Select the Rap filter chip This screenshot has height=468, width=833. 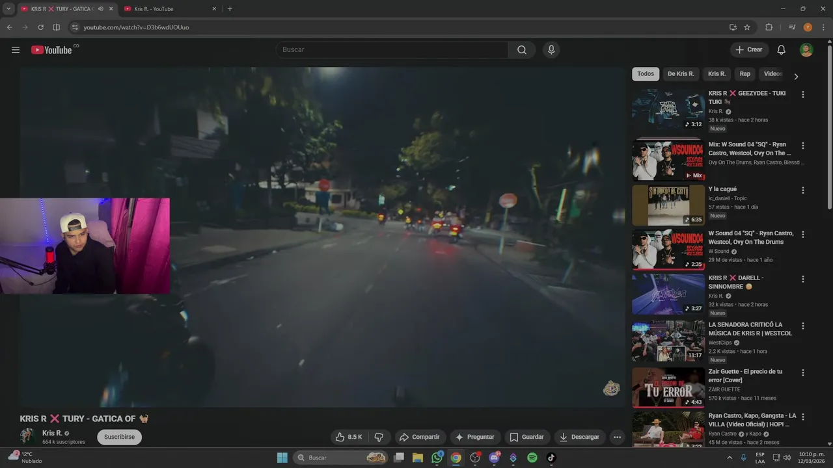(745, 74)
